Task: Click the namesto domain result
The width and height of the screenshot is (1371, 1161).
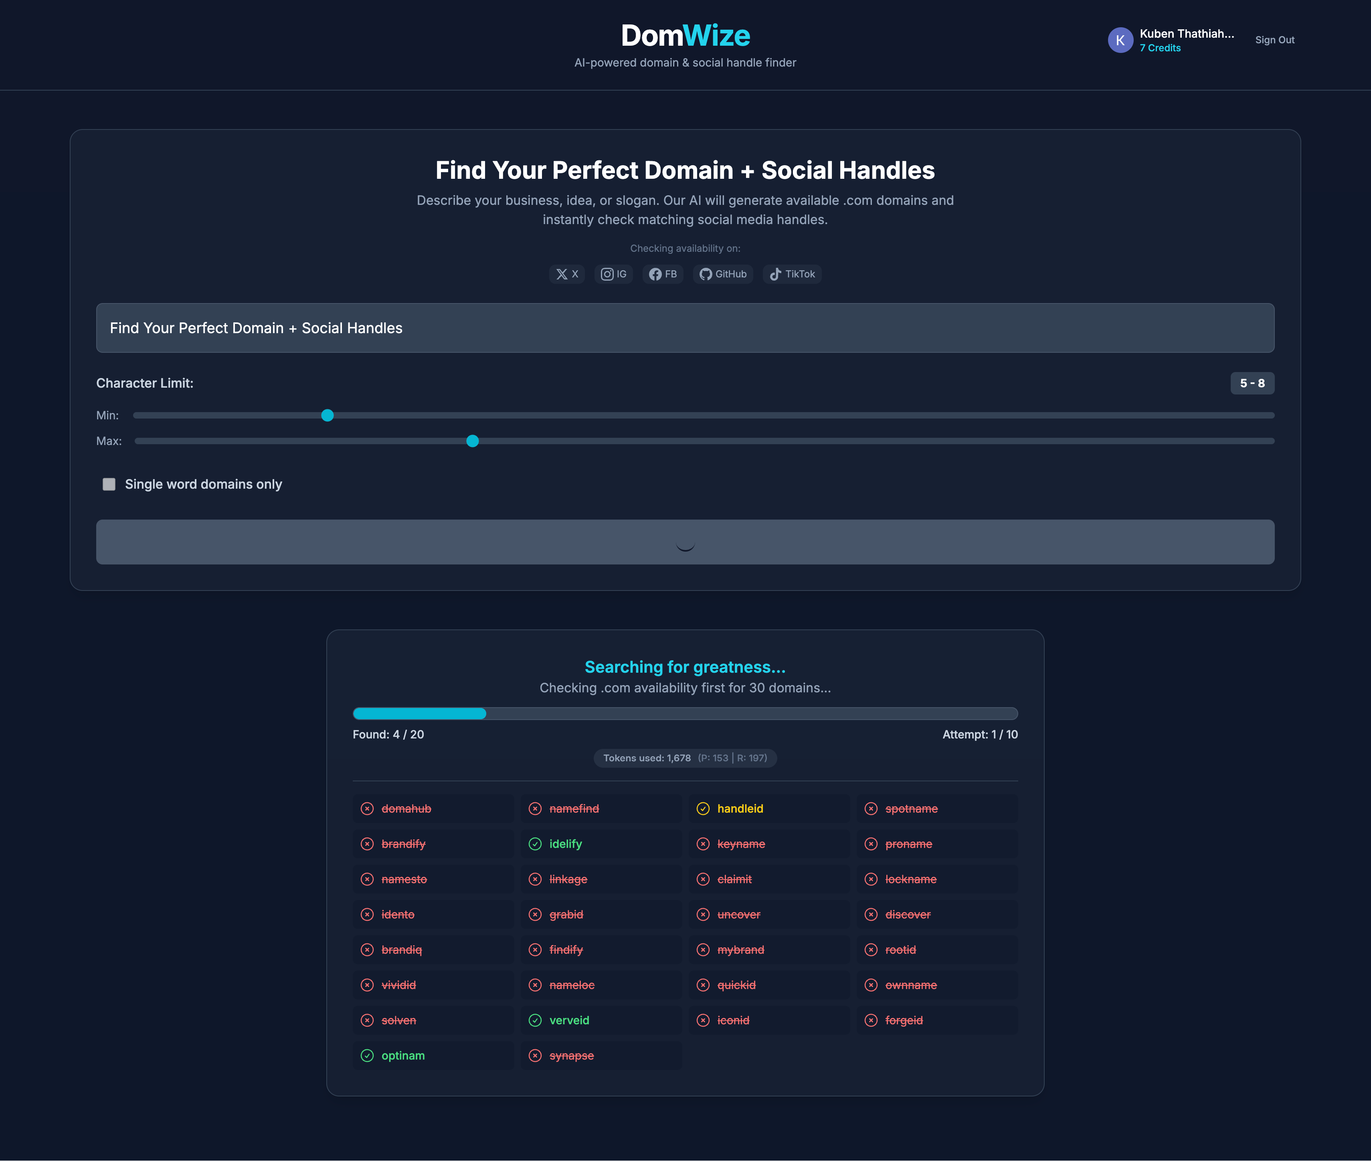Action: (x=433, y=879)
